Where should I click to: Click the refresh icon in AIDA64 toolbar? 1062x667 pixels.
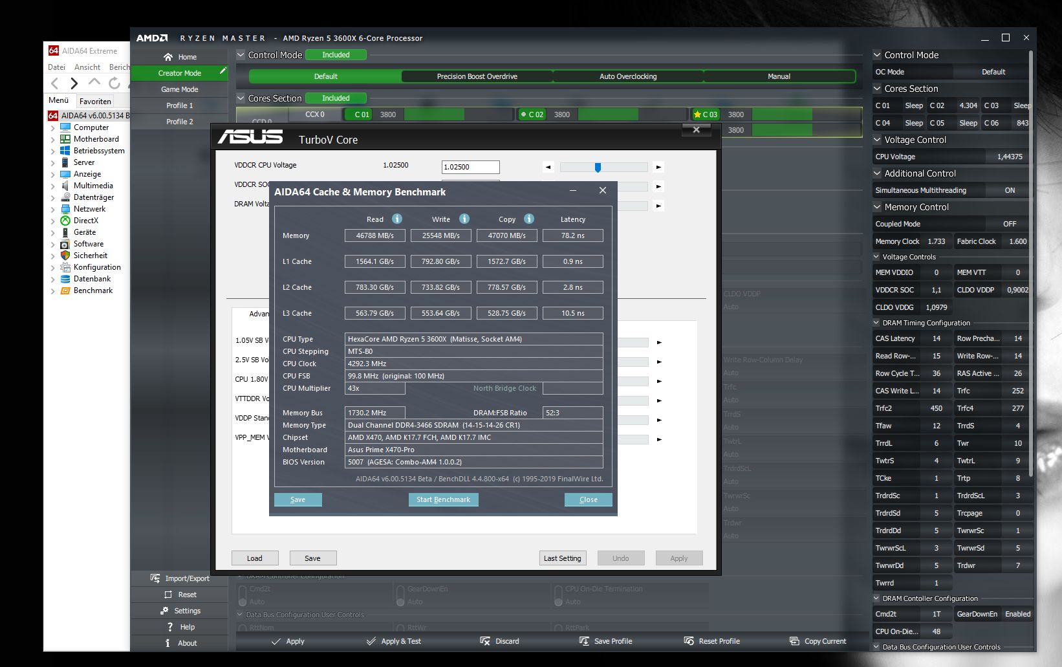[114, 83]
